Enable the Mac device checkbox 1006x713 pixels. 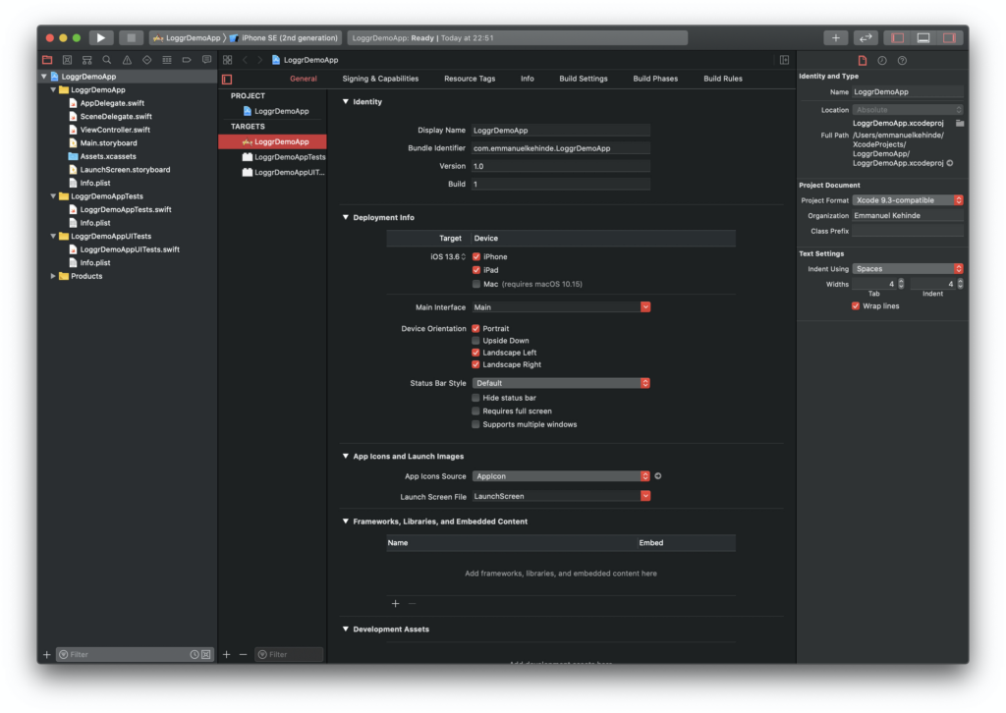476,284
